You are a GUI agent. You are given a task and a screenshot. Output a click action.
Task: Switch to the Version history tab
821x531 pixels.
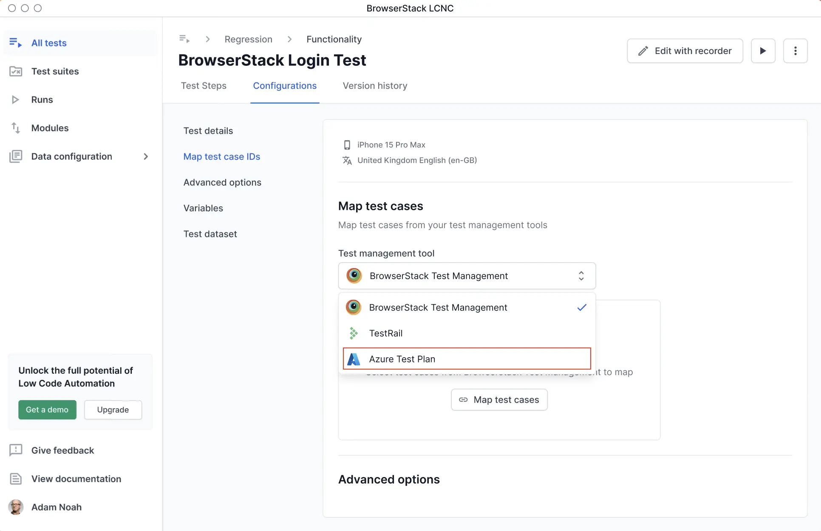(374, 86)
